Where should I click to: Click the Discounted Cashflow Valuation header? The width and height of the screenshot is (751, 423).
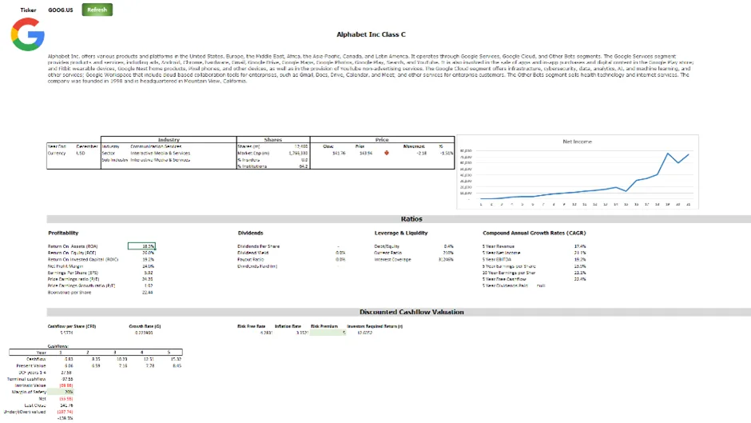point(411,312)
